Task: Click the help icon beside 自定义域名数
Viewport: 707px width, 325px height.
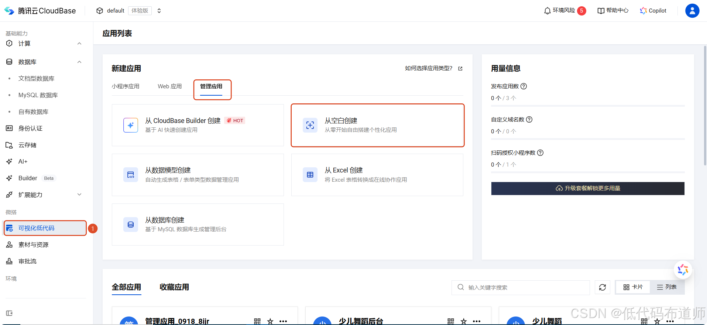Action: click(529, 120)
